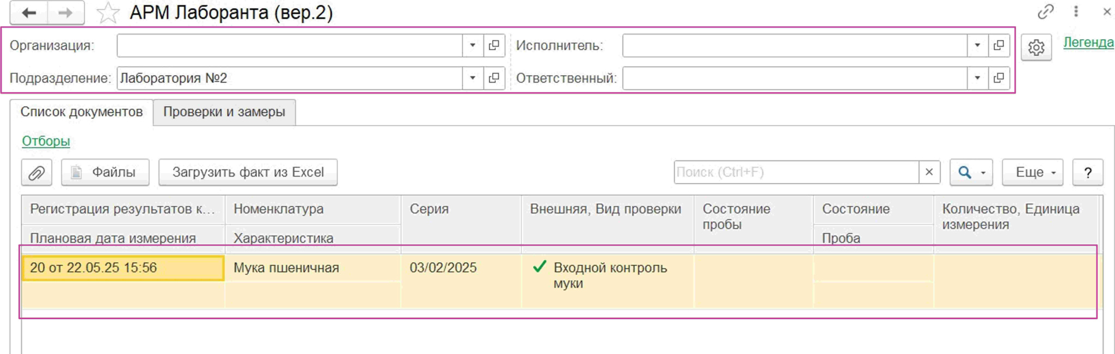This screenshot has width=1115, height=354.
Task: Go back with the left arrow button
Action: click(29, 13)
